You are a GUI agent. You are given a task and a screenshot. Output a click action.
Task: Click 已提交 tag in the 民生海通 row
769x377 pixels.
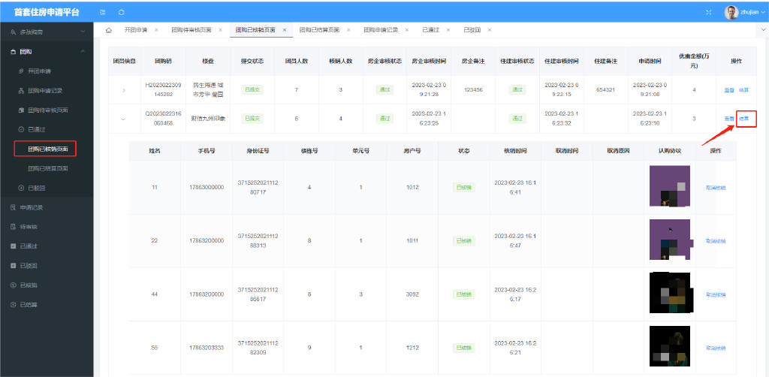coord(252,89)
